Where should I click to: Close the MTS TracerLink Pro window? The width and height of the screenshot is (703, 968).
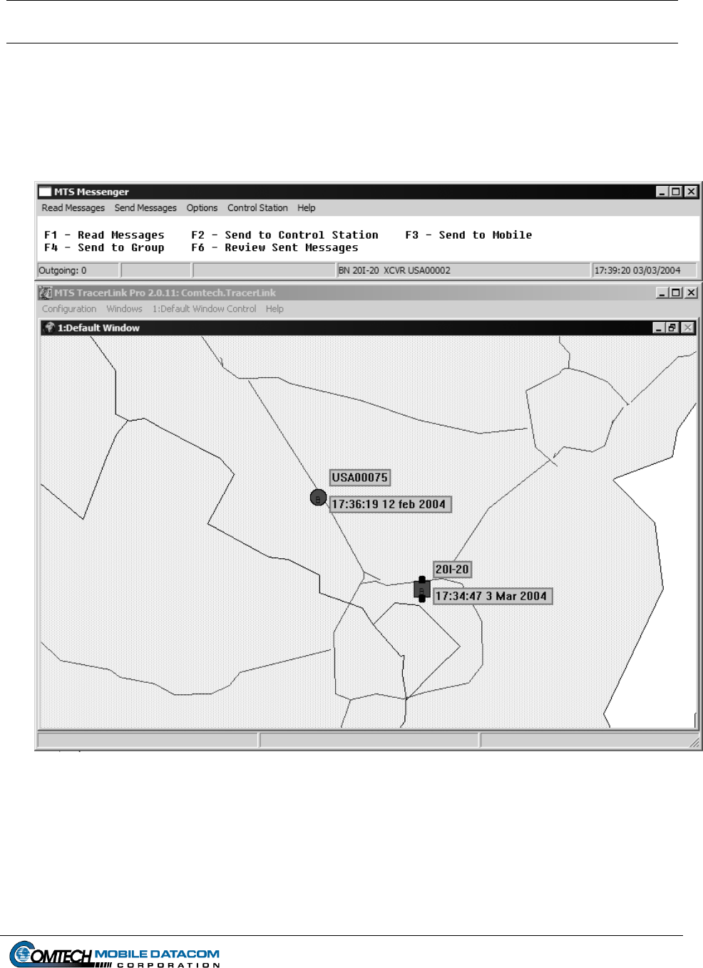691,293
